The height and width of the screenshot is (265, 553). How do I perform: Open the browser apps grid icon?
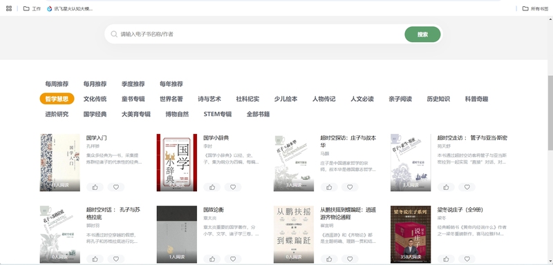pos(9,8)
